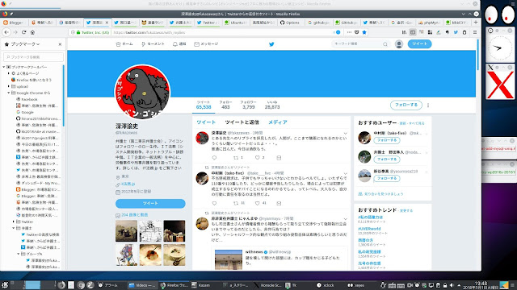517x290 pixels.
Task: Click the ツイート button in Twitter header
Action: tap(419, 43)
